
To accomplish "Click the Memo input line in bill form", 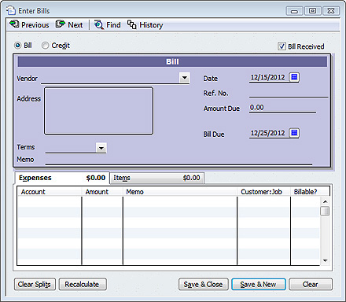I will click(x=179, y=160).
